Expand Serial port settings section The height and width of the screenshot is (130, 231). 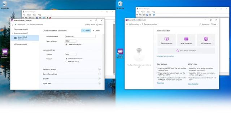(99, 69)
